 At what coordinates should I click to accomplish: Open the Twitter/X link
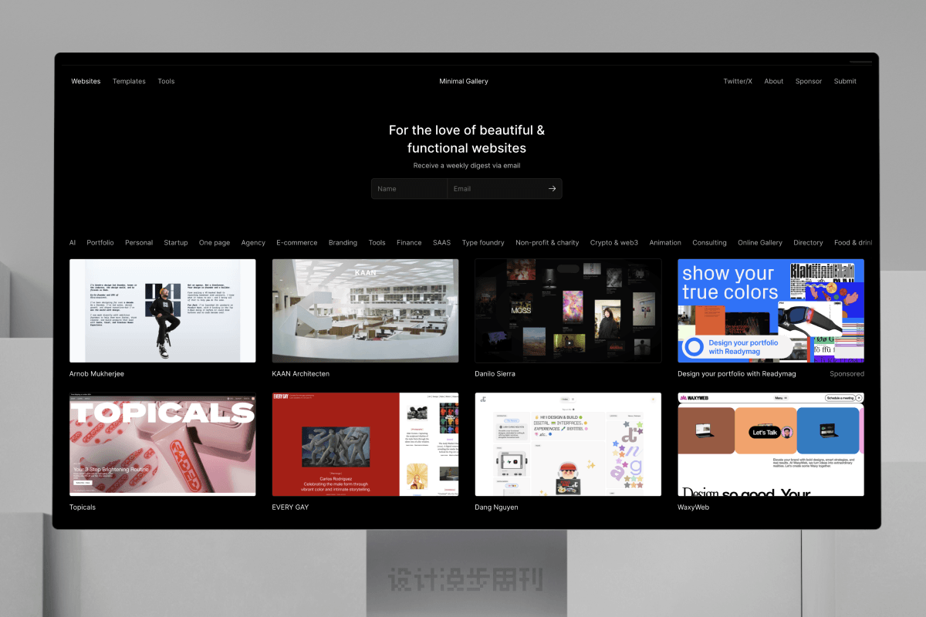pos(737,81)
